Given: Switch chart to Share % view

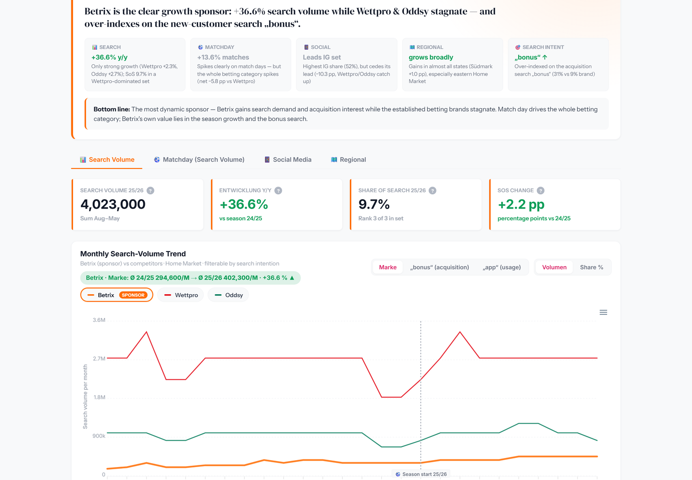Looking at the screenshot, I should (592, 267).
